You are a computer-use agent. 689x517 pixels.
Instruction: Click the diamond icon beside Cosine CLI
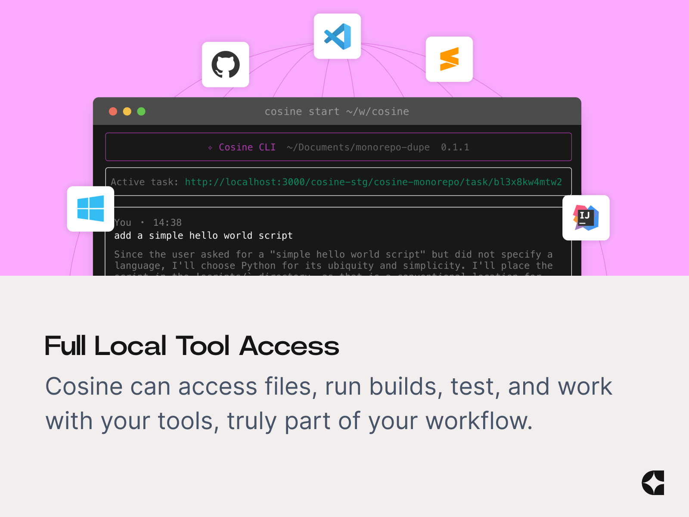coord(210,147)
